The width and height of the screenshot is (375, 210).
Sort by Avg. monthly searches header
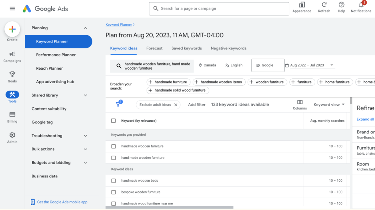click(x=327, y=121)
